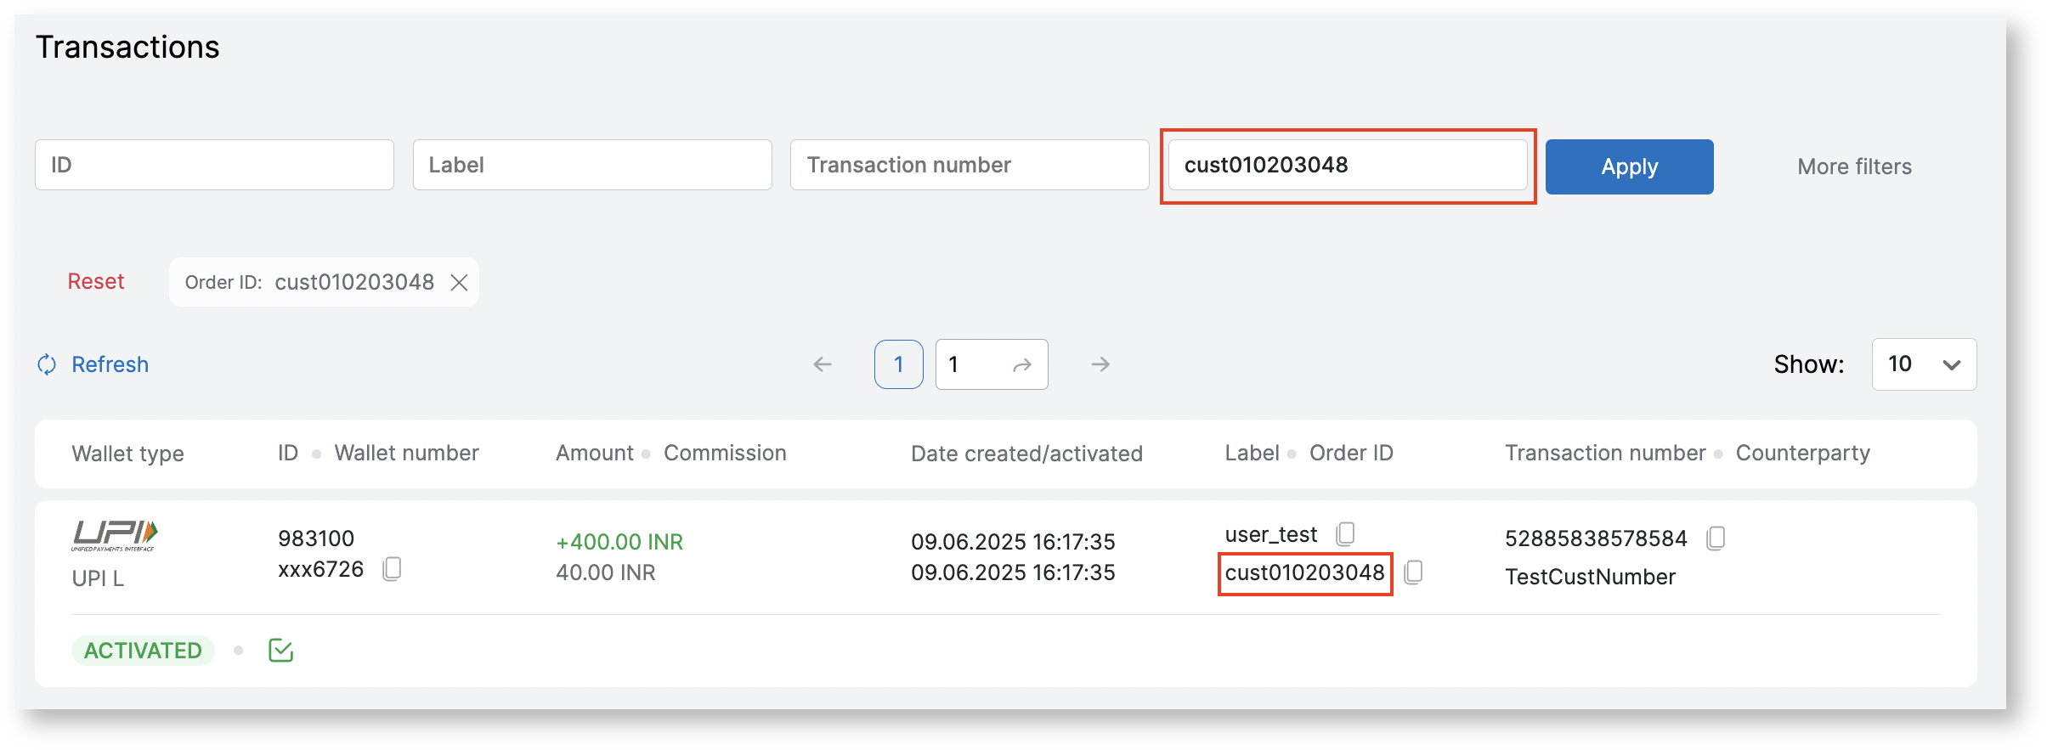Copy transaction number 52885838578584
This screenshot has width=2047, height=750.
[x=1716, y=539]
